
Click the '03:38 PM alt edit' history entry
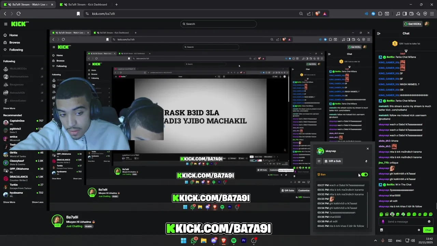[327, 221]
